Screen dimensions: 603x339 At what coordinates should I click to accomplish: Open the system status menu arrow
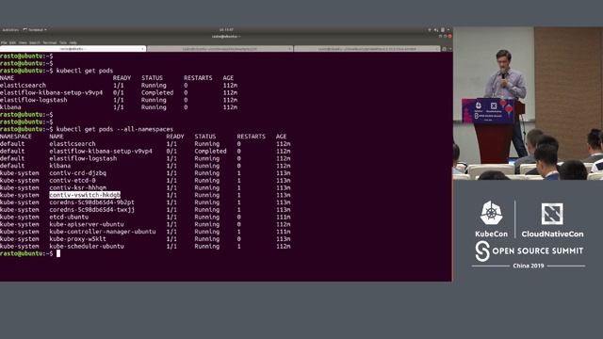[448, 29]
